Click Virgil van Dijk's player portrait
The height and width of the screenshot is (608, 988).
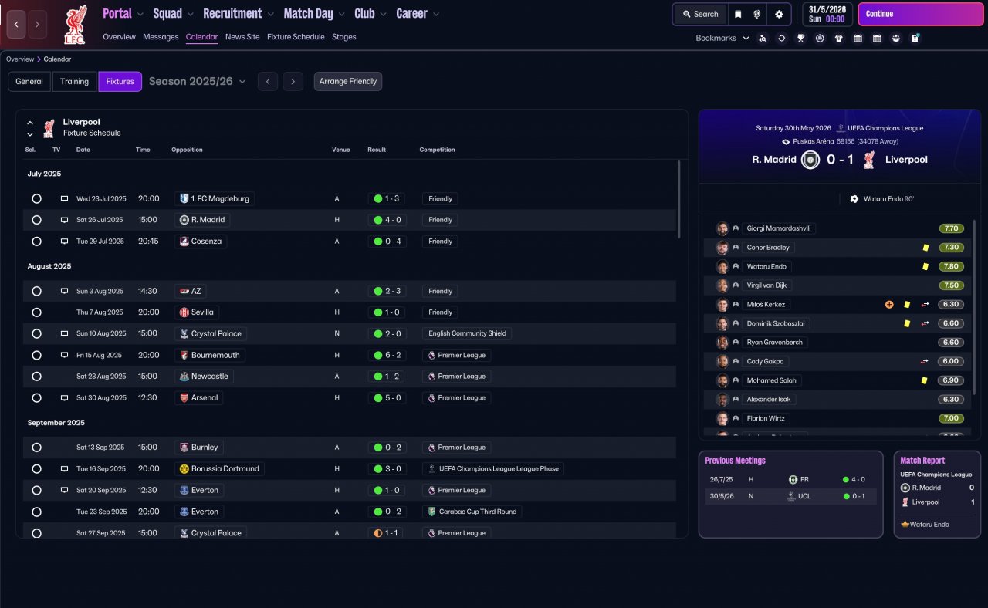(x=722, y=285)
